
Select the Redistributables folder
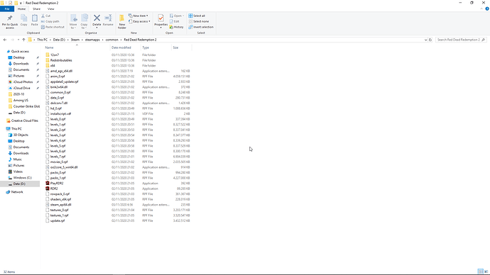61,60
